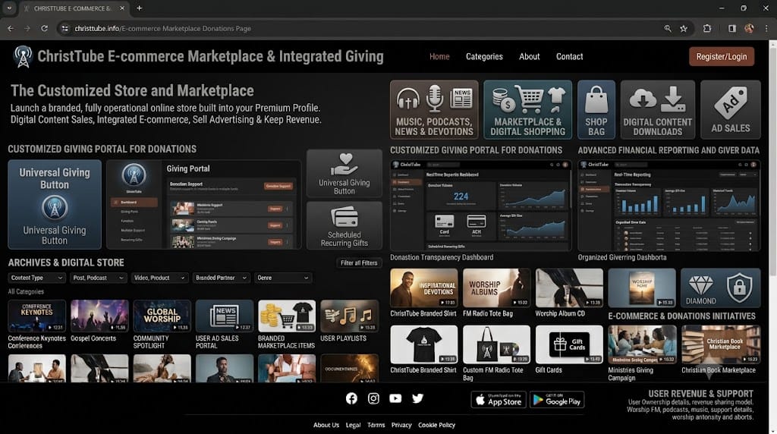Click the Universal Giving Button heart-hand icon
Image resolution: width=777 pixels, height=434 pixels.
coord(344,165)
